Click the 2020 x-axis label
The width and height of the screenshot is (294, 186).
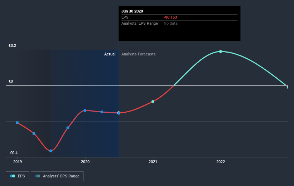click(x=85, y=162)
